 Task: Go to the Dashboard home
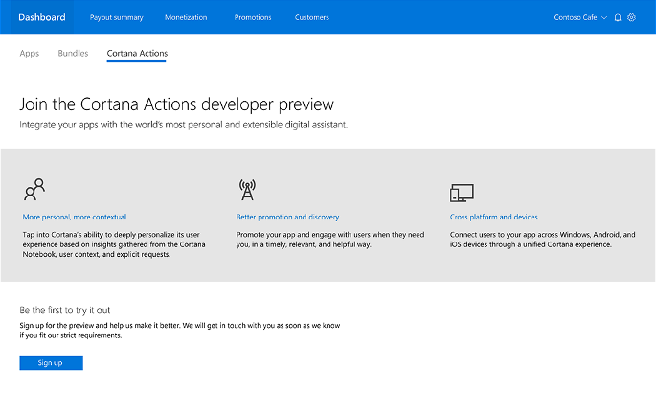tap(42, 17)
